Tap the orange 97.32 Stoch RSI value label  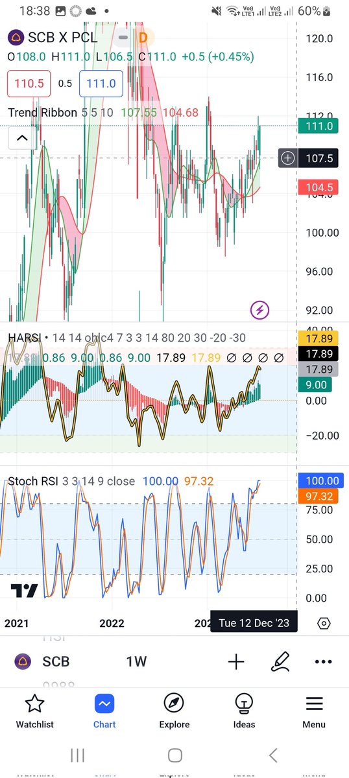(318, 496)
